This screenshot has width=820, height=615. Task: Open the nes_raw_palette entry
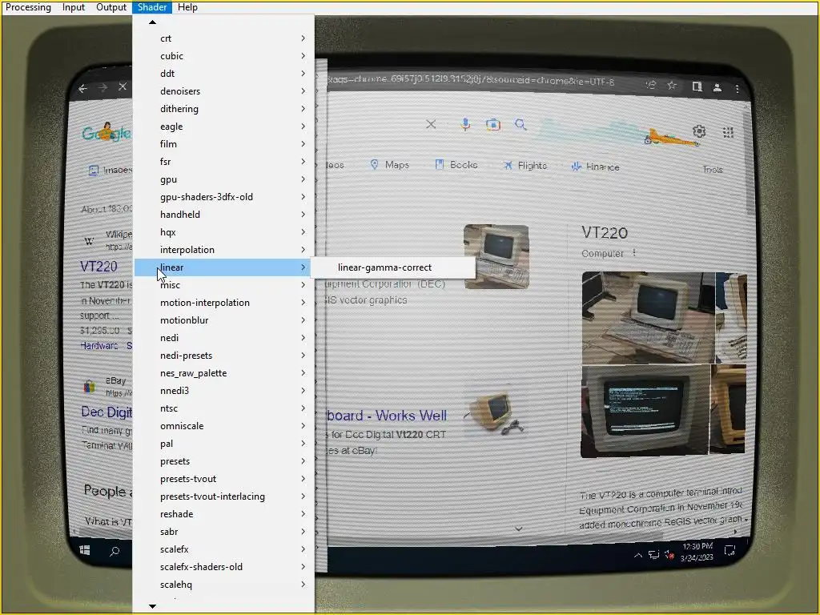pyautogui.click(x=224, y=373)
